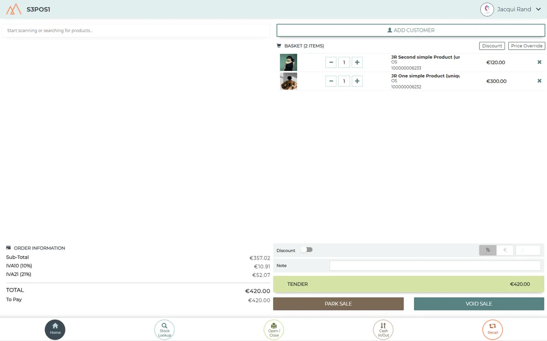Park the current sale
547x341 pixels.
[338, 304]
